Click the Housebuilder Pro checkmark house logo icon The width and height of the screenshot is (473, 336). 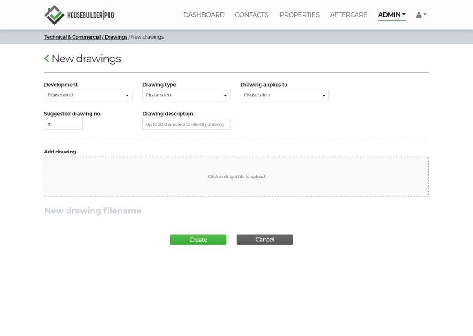click(55, 15)
